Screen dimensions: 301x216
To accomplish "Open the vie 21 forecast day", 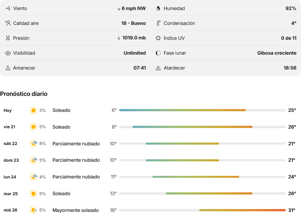I will (x=150, y=127).
